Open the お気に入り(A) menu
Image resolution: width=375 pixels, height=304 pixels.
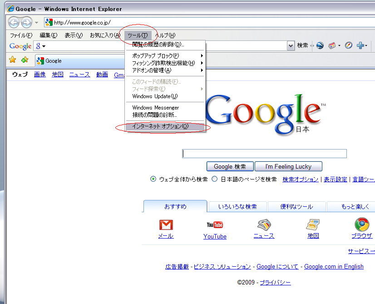tap(105, 35)
